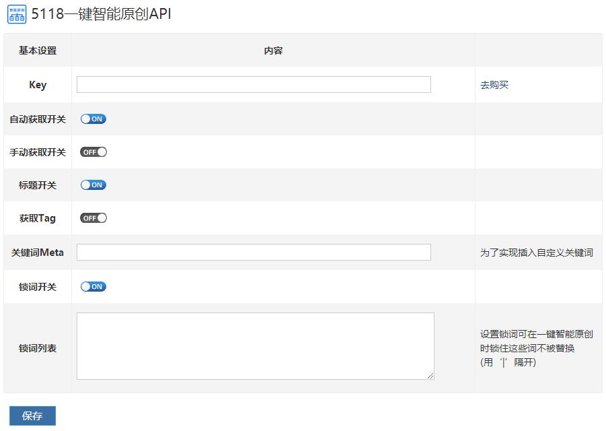Image resolution: width=606 pixels, height=431 pixels.
Task: Click the 关键词Meta label
Action: (x=38, y=253)
